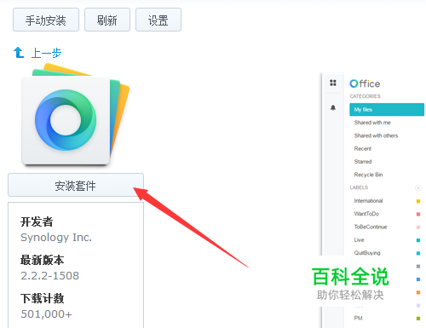Open Starred category

pos(363,162)
